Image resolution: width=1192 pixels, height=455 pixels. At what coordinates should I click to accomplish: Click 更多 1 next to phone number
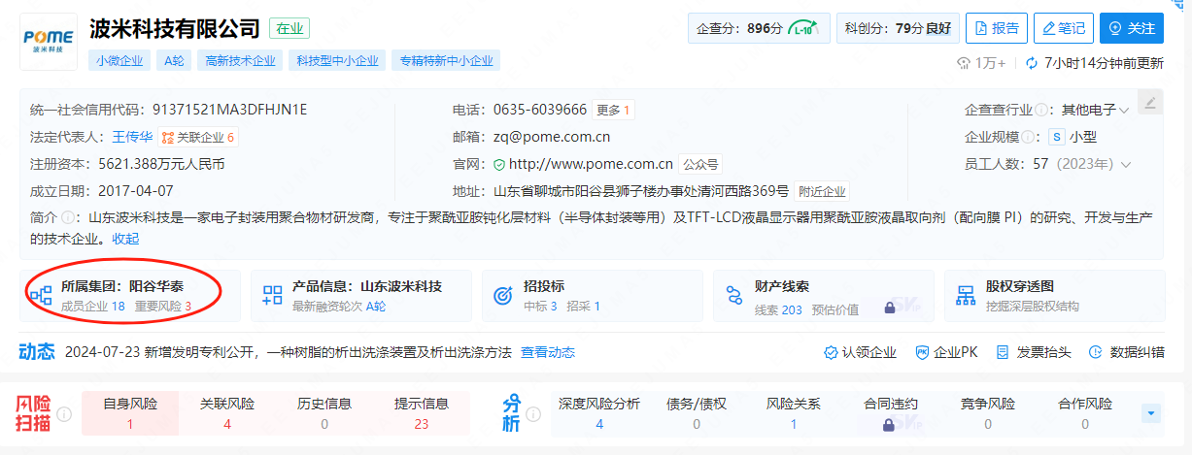(x=613, y=110)
